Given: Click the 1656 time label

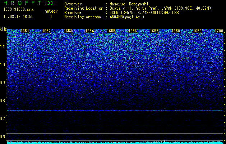Looking at the screenshot, I should [x=133, y=31].
